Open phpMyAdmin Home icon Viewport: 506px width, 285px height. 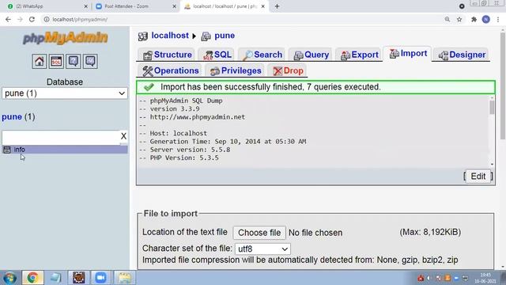(39, 61)
